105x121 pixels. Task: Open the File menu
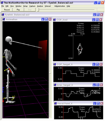3,6
